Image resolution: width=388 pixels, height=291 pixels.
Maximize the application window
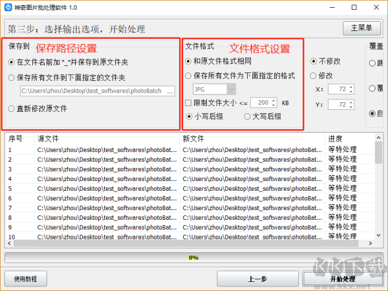point(354,7)
